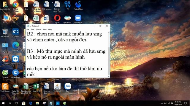Select the Excel 2013 desktop icon

[x=36, y=88]
